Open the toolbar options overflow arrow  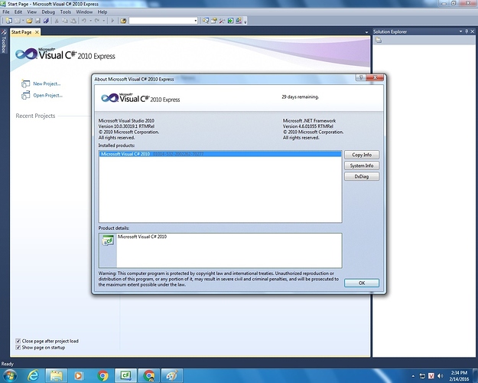point(245,21)
